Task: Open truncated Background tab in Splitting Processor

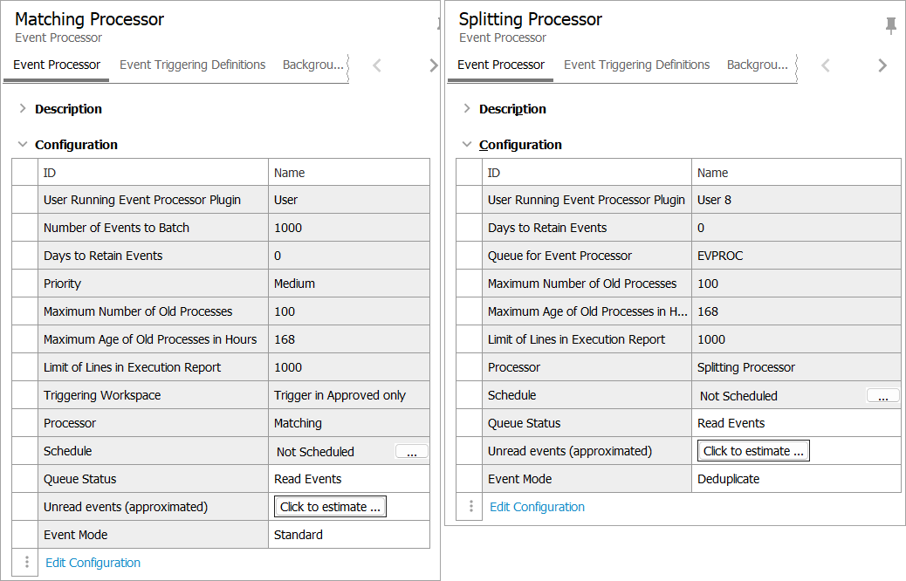Action: 757,65
